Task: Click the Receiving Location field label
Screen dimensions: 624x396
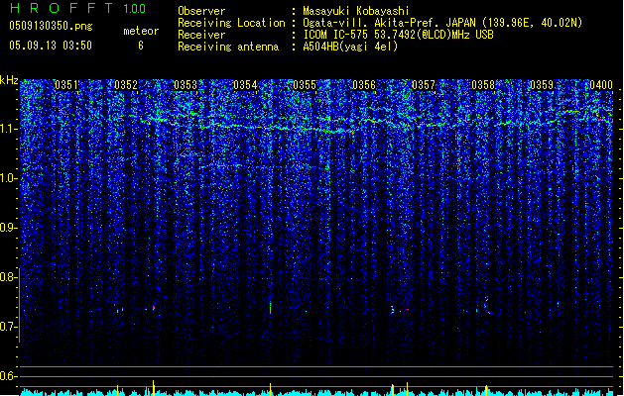Action: click(x=231, y=23)
